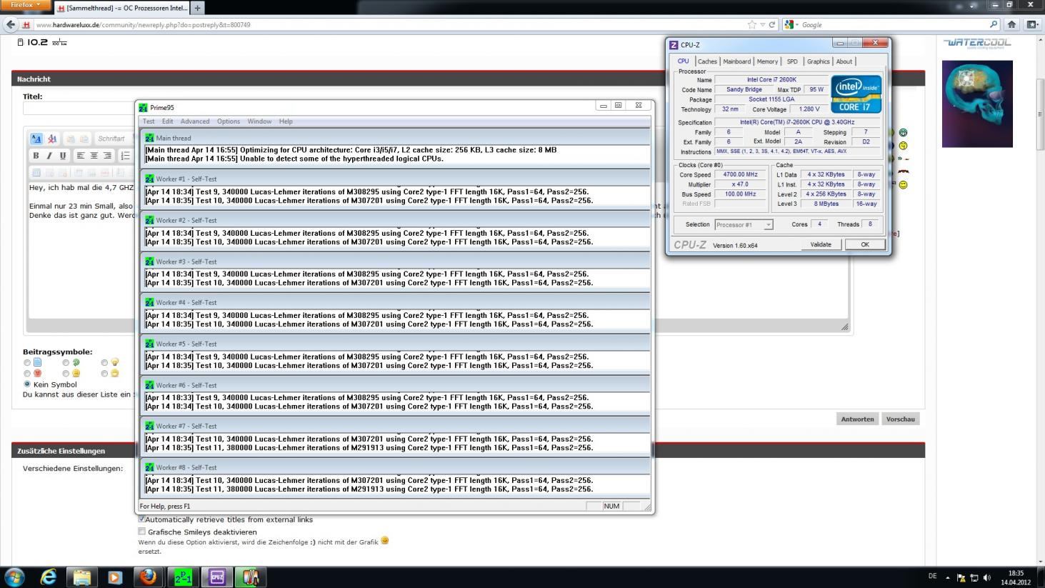1045x588 pixels.
Task: Open the Window menu in Prime95
Action: pos(259,121)
